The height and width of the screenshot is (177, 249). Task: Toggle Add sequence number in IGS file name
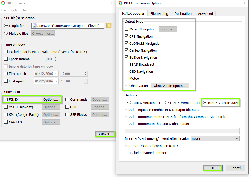click(127, 110)
